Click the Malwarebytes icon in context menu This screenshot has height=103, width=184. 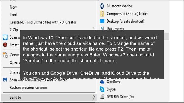[x=5, y=80]
